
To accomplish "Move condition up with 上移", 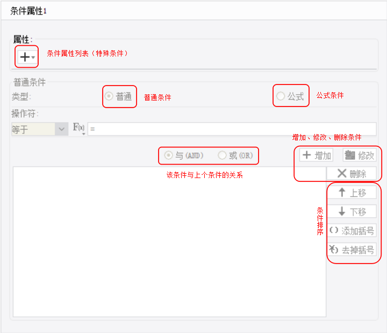I will pos(352,193).
